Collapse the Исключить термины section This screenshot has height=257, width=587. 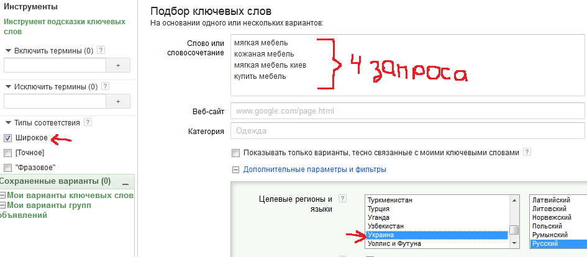[8, 88]
